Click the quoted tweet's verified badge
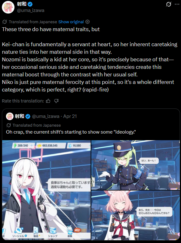This screenshot has height=243, width=181. (x=28, y=116)
